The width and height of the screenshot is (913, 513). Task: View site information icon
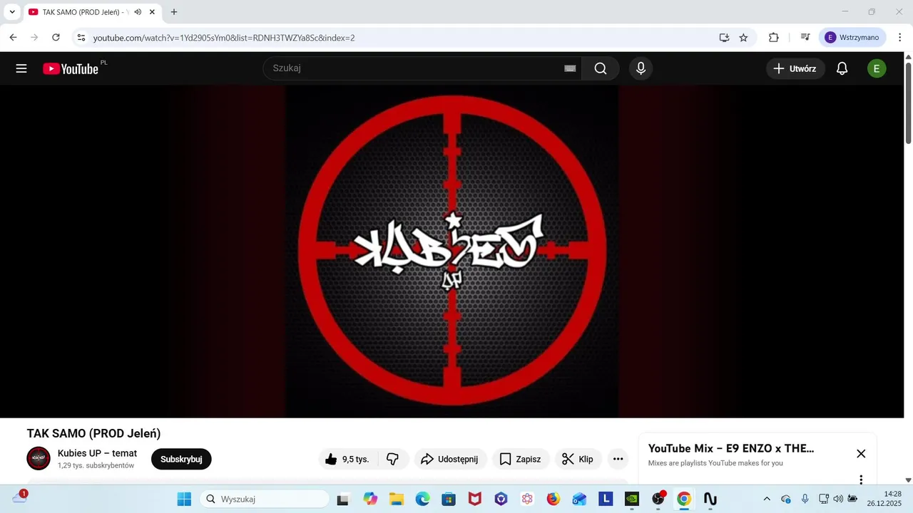click(81, 38)
